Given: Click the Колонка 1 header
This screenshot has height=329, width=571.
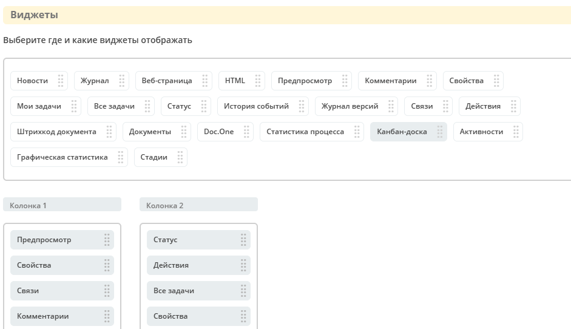Looking at the screenshot, I should coord(63,205).
